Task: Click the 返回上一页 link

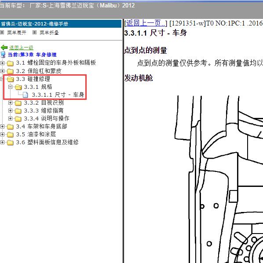Action: [x=145, y=23]
